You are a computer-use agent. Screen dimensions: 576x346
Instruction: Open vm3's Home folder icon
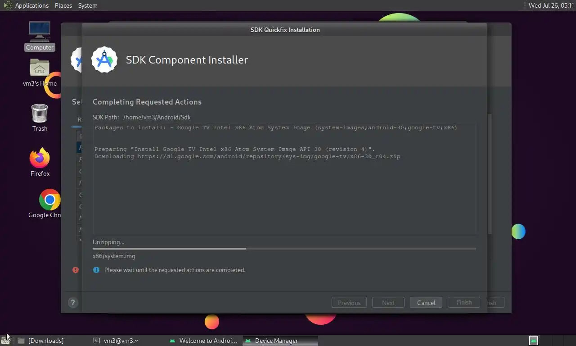pos(40,72)
